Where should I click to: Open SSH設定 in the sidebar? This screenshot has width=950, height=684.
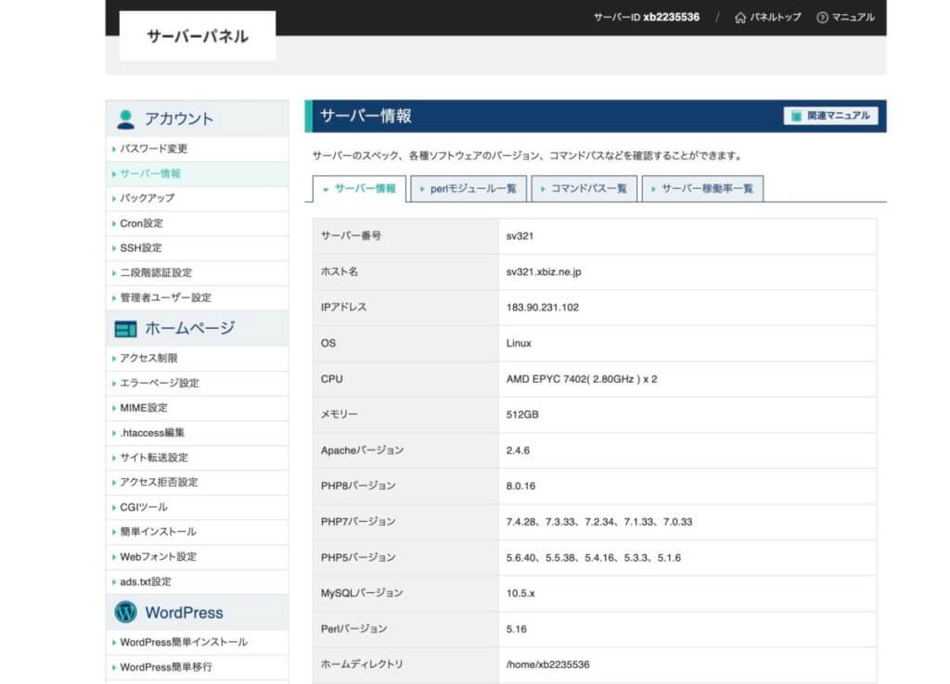coord(140,247)
